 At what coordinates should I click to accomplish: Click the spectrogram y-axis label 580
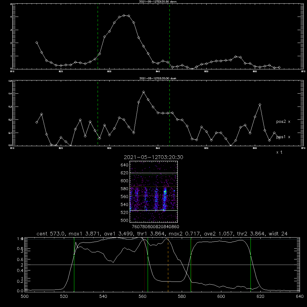(125, 189)
